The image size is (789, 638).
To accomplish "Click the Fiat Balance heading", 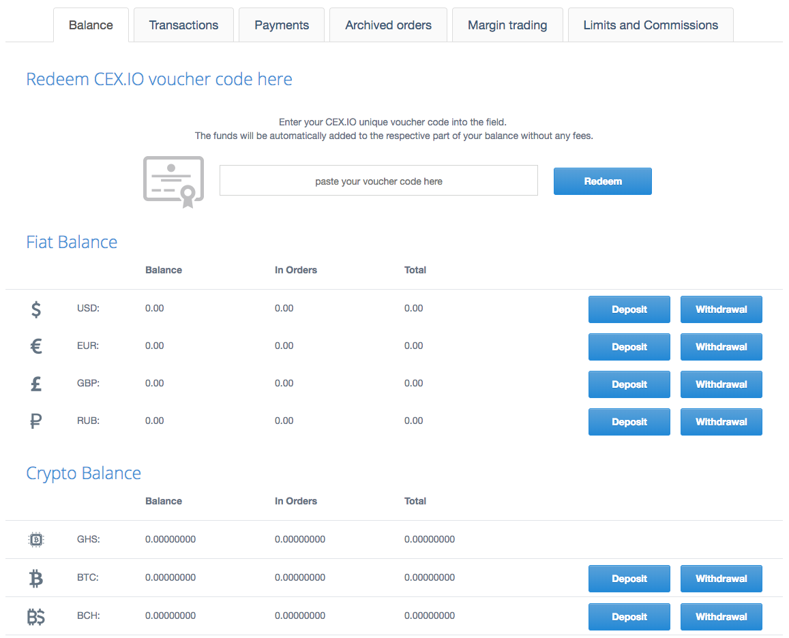I will [x=72, y=242].
